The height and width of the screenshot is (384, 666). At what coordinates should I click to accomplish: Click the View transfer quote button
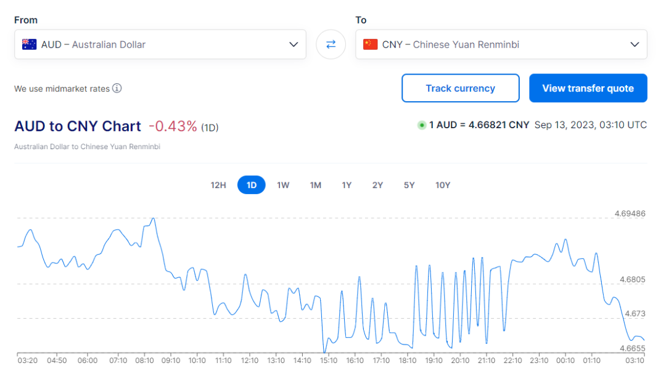[x=588, y=88]
